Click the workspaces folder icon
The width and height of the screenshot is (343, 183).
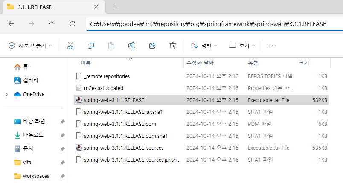point(17,176)
